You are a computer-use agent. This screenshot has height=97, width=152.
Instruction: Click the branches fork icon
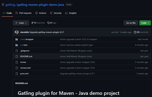coord(33,23)
